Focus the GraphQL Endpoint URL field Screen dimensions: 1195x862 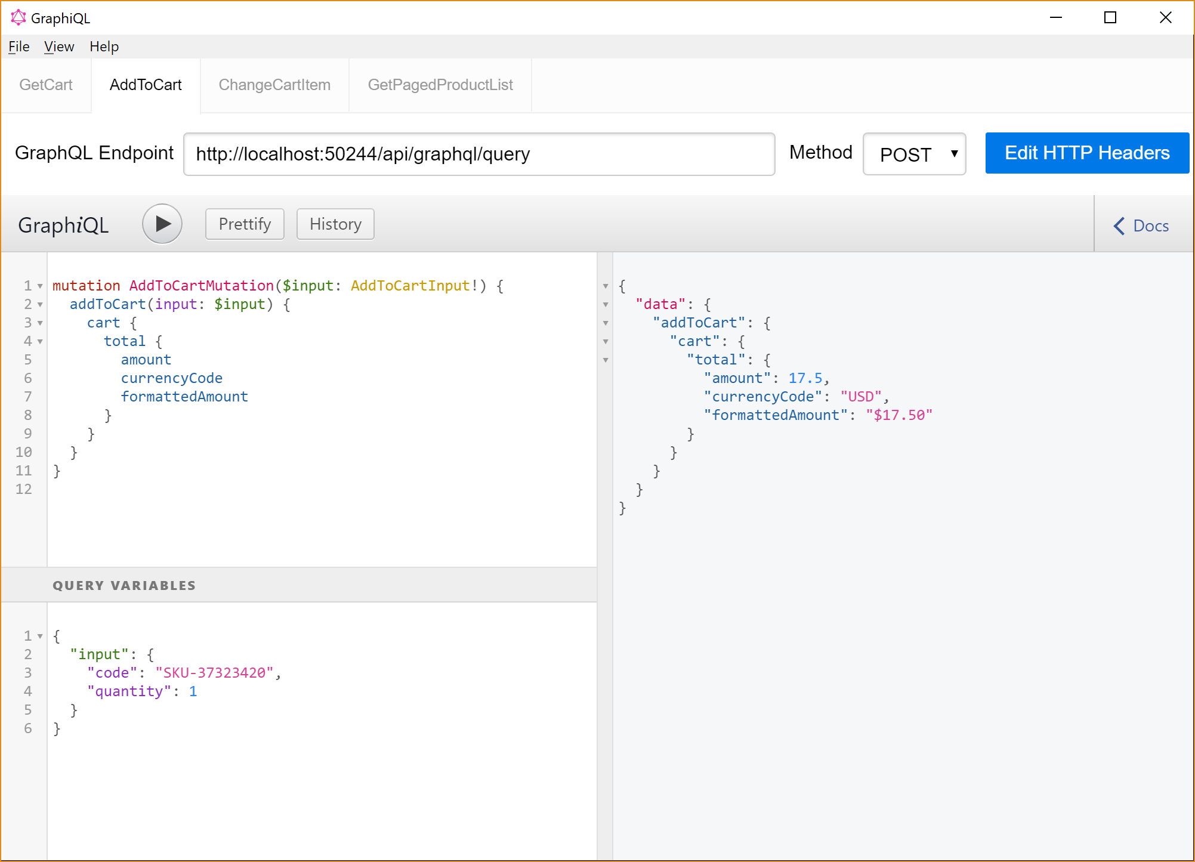coord(479,154)
